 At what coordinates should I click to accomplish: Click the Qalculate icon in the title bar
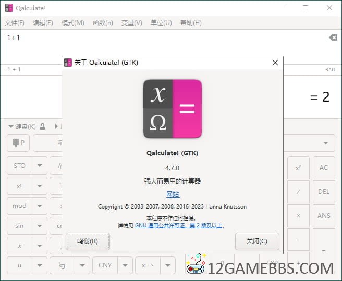pyautogui.click(x=9, y=8)
